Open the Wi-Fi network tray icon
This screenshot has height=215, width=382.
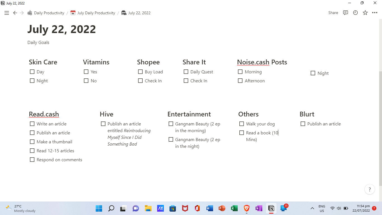tap(333, 208)
